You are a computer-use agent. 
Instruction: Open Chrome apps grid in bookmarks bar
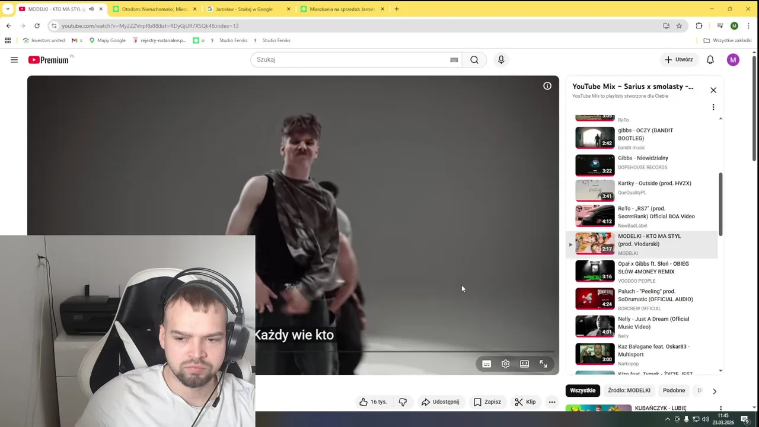pos(8,40)
